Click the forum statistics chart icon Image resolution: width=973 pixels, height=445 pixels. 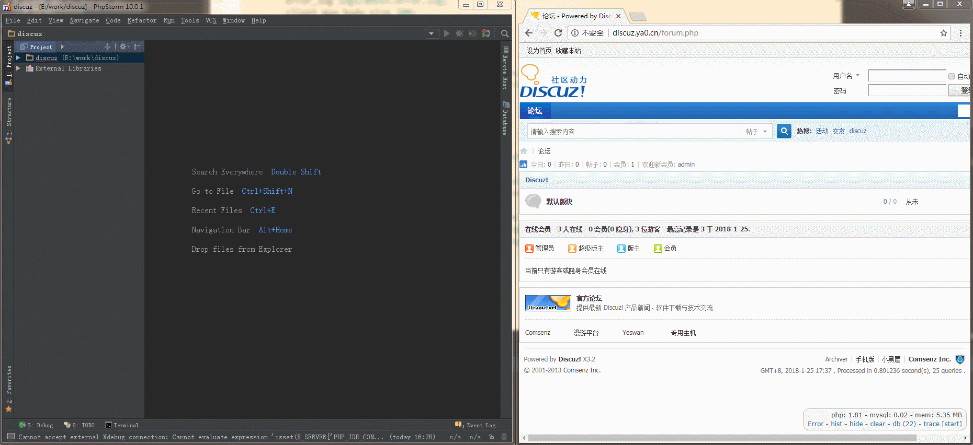(x=524, y=165)
